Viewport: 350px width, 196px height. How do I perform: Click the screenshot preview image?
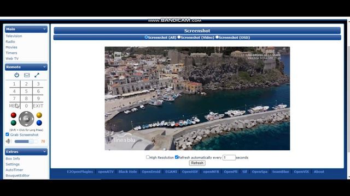pyautogui.click(x=197, y=98)
